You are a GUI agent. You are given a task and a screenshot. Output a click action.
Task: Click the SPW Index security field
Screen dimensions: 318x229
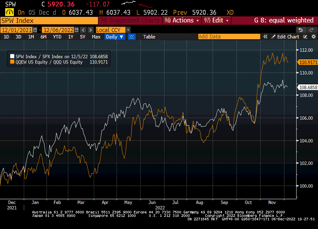49,21
